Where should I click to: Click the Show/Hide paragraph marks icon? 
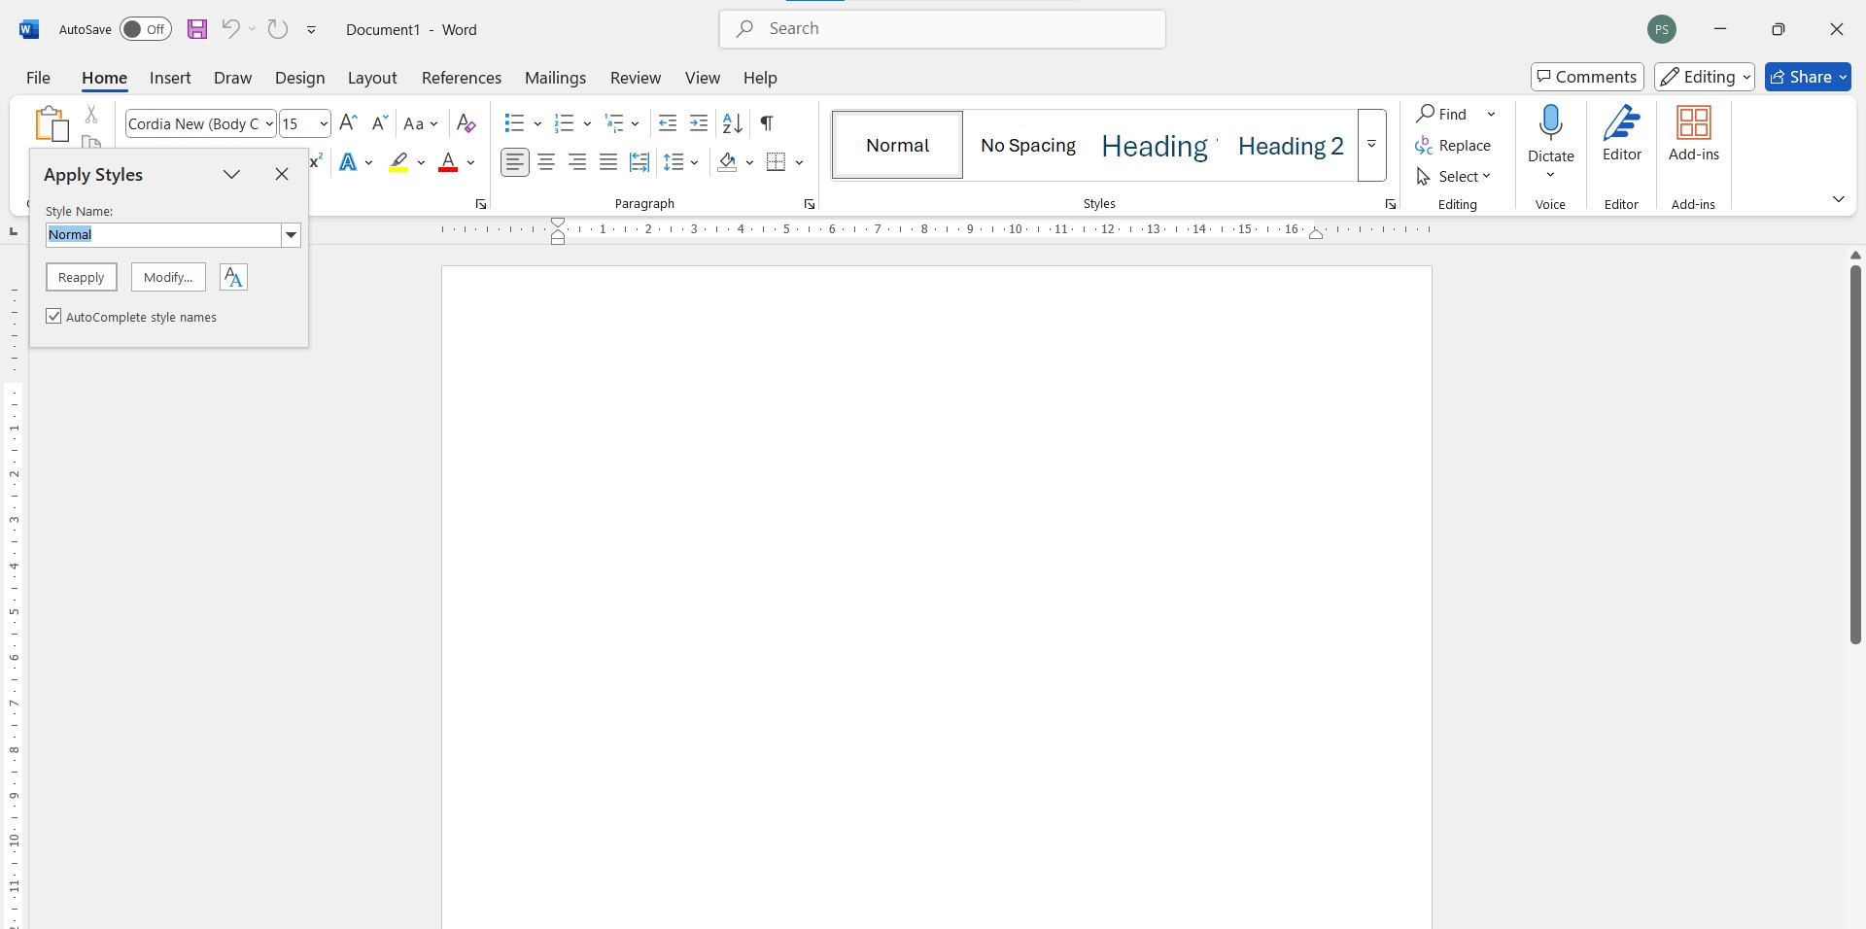767,123
